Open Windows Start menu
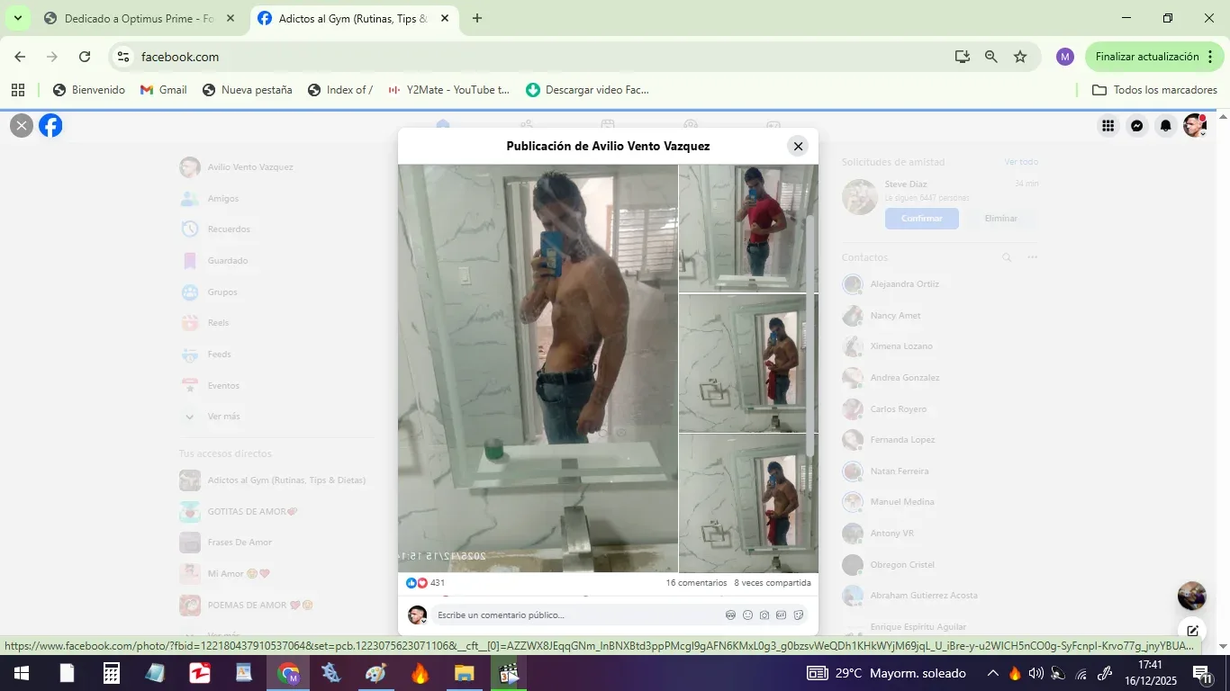 (20, 673)
